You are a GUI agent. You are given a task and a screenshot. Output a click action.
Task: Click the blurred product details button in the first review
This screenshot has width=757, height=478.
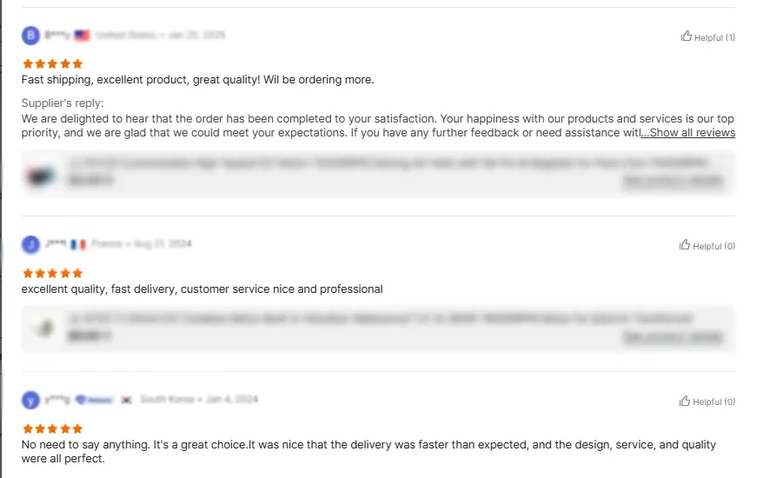672,181
